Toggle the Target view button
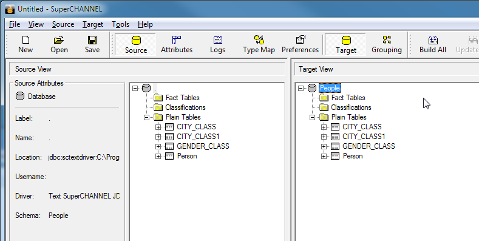Image resolution: width=479 pixels, height=241 pixels. (x=345, y=44)
